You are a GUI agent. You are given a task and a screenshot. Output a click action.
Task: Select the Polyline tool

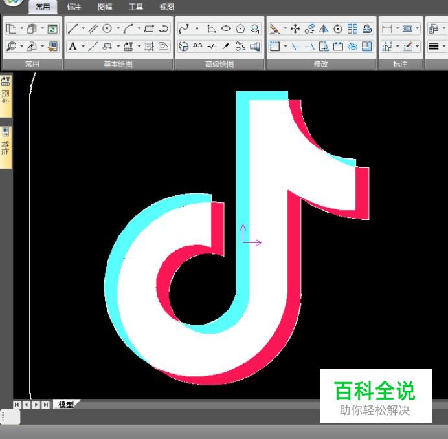click(164, 28)
